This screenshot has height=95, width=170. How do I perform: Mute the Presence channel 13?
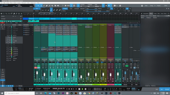80,66
